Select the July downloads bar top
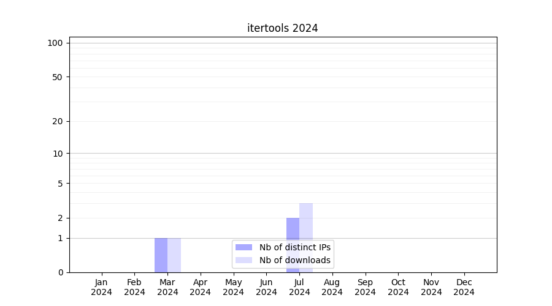This screenshot has width=552, height=306. click(306, 204)
